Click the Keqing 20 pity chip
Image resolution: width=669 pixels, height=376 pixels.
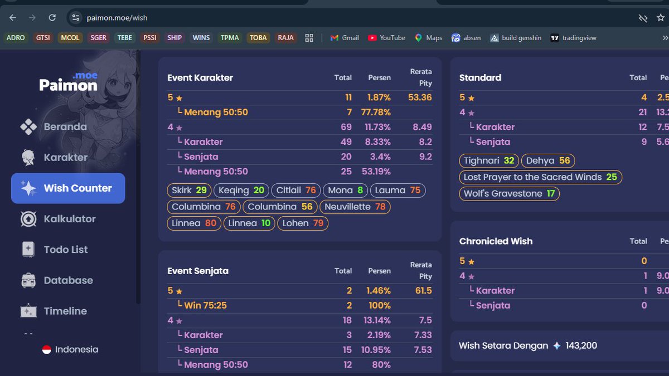[x=241, y=190]
